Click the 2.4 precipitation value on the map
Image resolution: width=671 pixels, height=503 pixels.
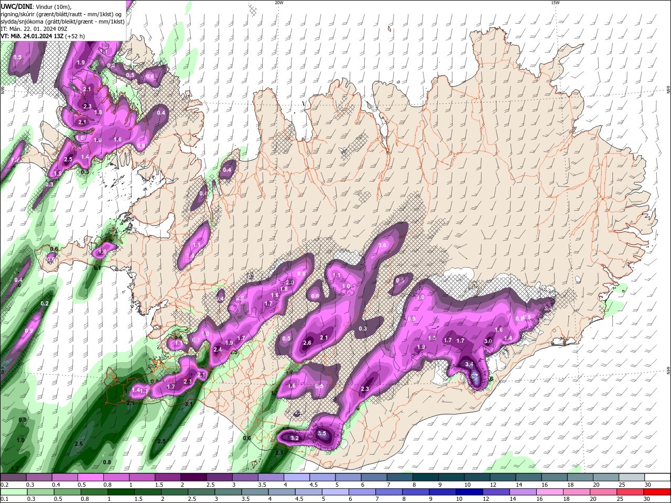pyautogui.click(x=218, y=349)
